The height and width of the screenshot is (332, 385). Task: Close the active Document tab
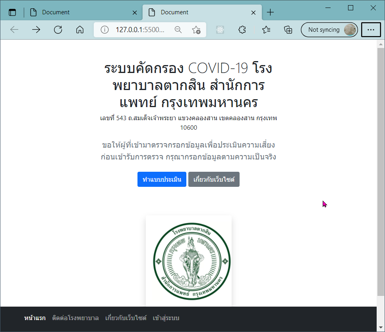tap(253, 13)
